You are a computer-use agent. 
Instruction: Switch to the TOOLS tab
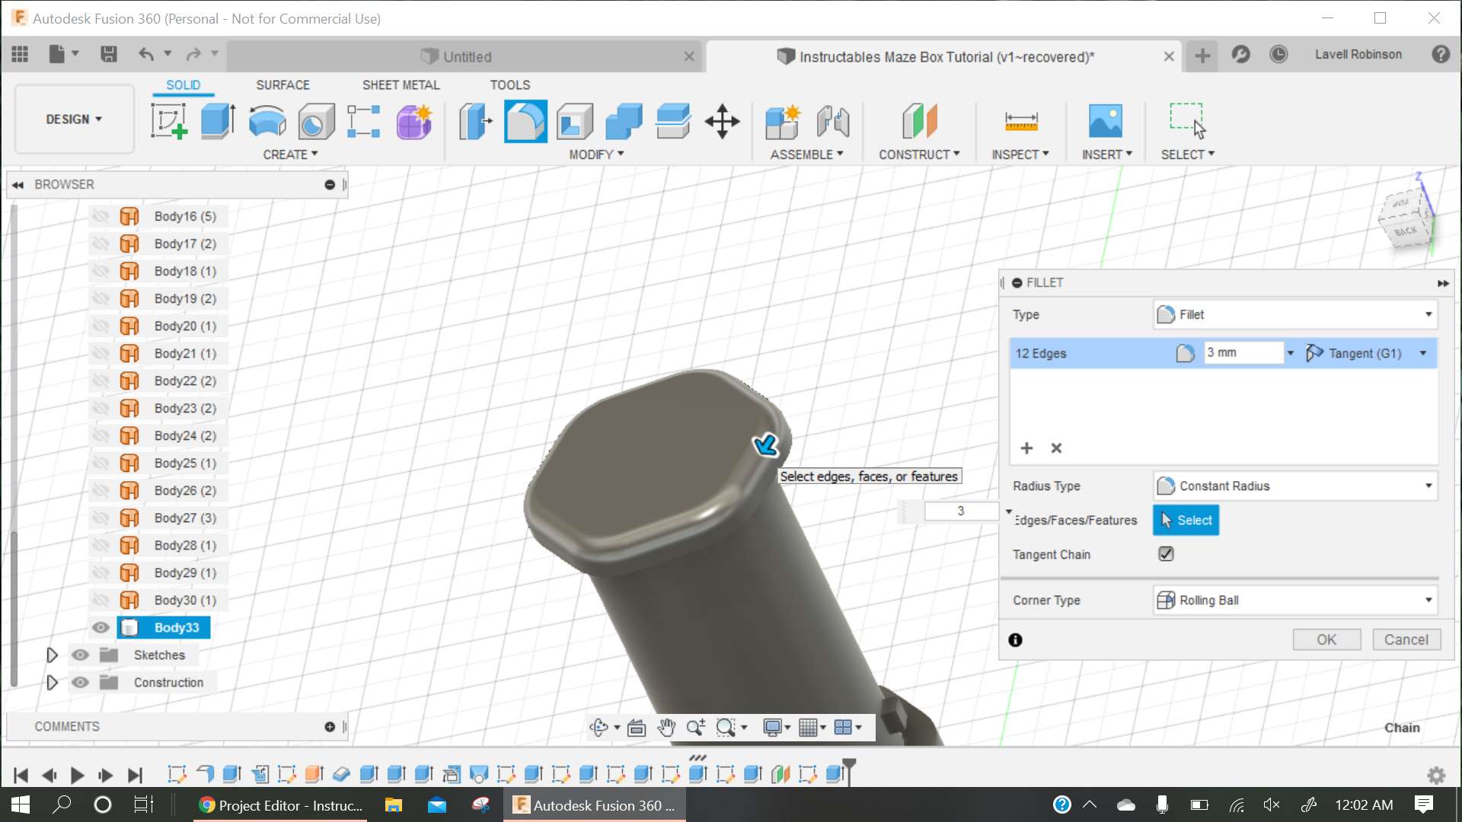click(509, 85)
